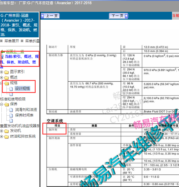Click the 励磁线圈电阻 cell
This screenshot has width=179, height=187.
click(78, 169)
